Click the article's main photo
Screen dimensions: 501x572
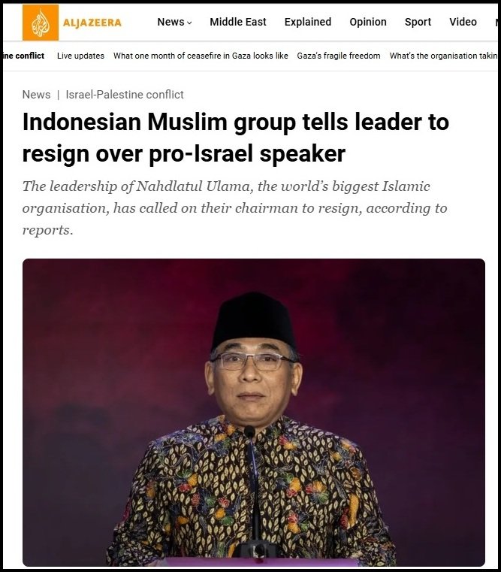pyautogui.click(x=254, y=412)
